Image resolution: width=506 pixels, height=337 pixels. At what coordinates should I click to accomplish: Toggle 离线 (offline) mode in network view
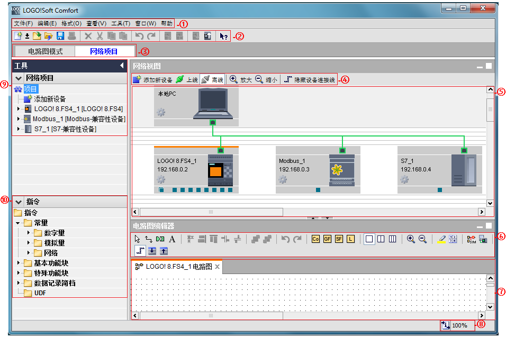point(212,79)
